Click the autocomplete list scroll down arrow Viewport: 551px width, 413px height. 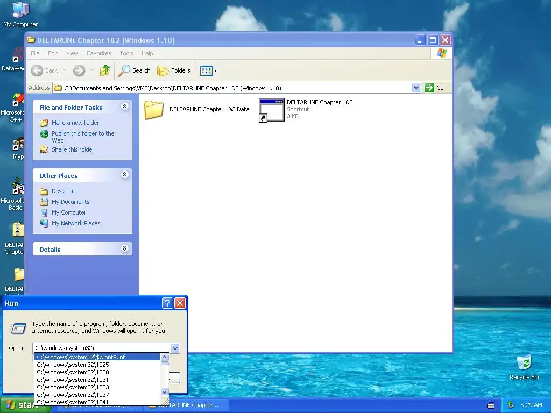[164, 391]
